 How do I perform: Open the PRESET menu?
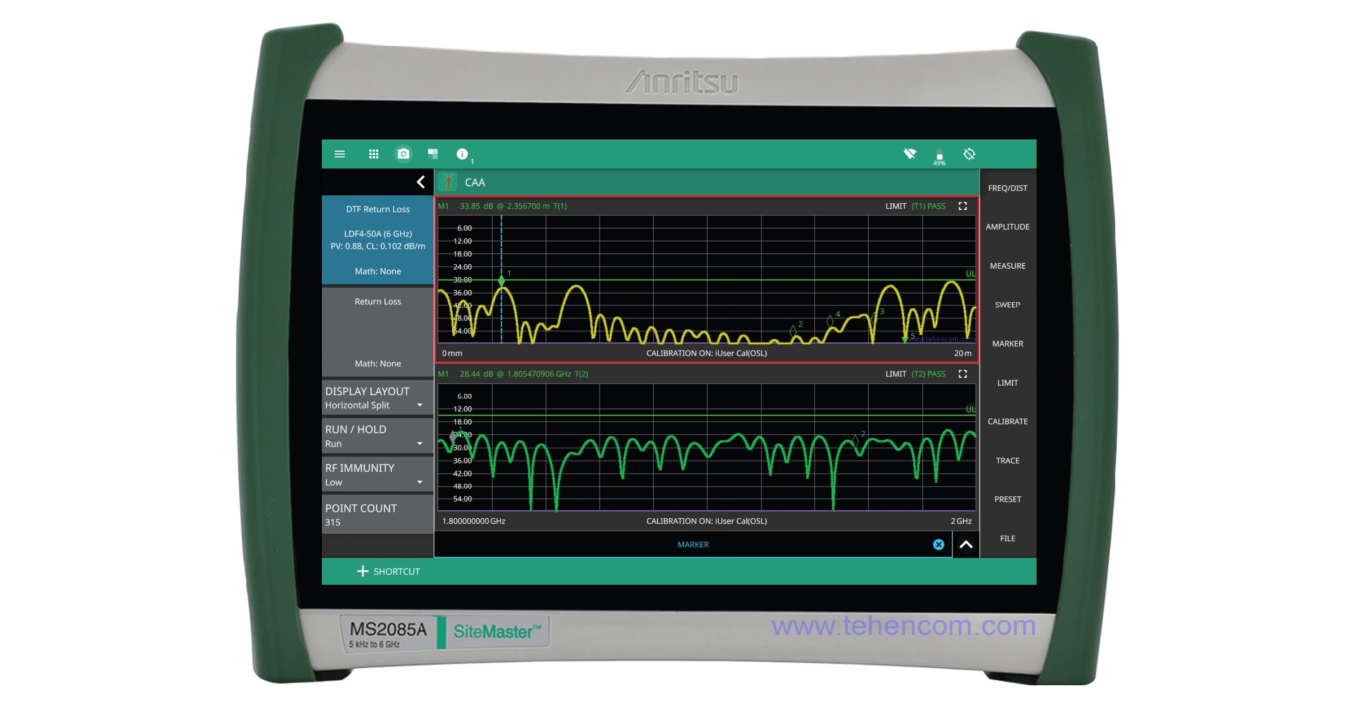click(x=1007, y=500)
